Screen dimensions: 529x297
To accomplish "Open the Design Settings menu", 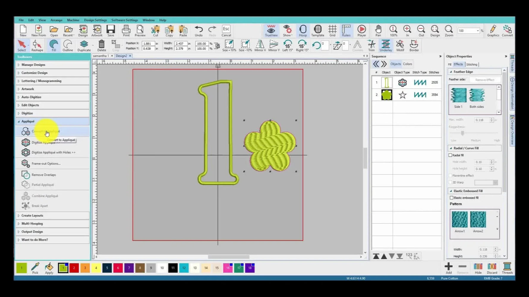I will click(x=95, y=20).
